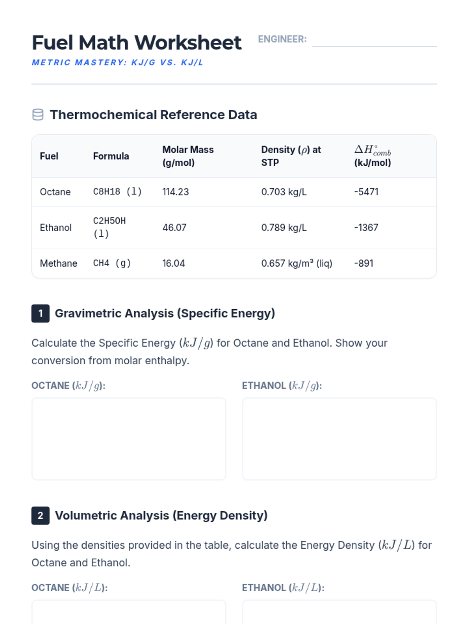Click the section 2 number badge
This screenshot has height=624, width=468.
pyautogui.click(x=41, y=516)
